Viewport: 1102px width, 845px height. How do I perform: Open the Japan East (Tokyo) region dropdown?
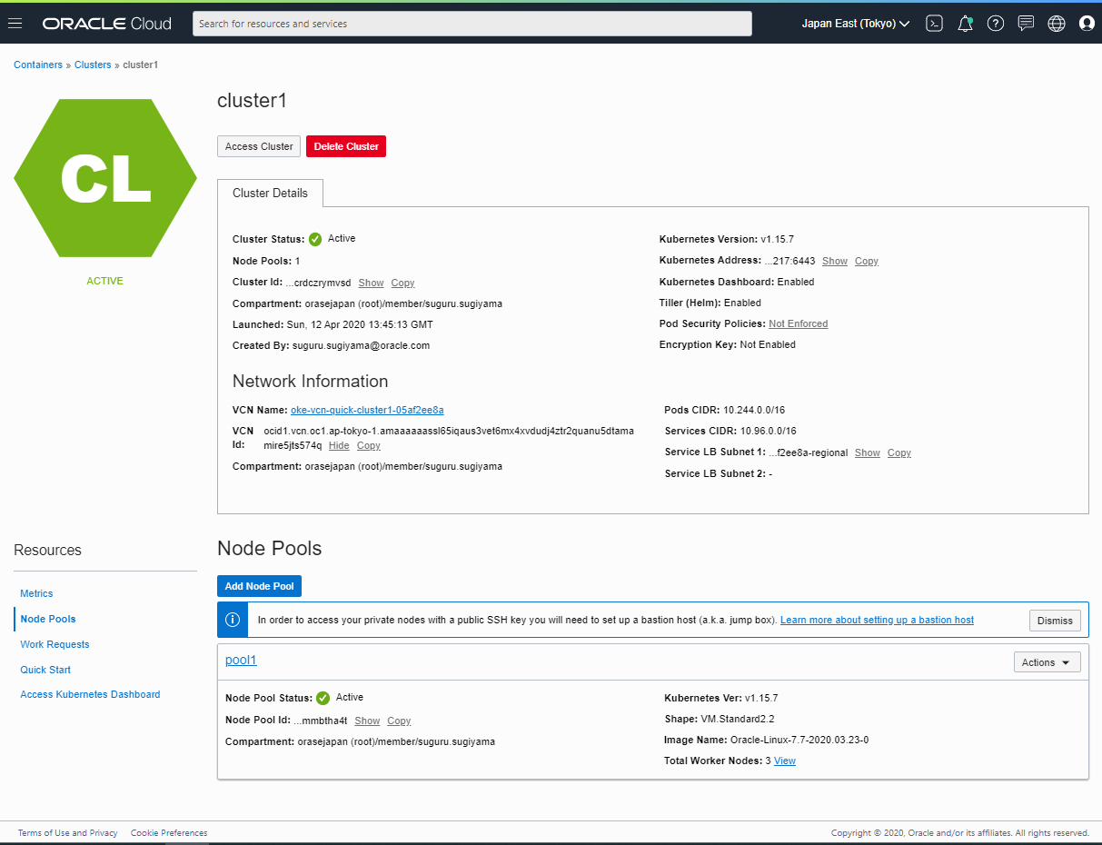point(856,24)
